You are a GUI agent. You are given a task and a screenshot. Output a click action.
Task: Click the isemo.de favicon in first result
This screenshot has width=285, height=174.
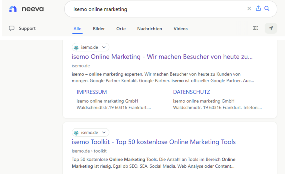[x=76, y=47]
